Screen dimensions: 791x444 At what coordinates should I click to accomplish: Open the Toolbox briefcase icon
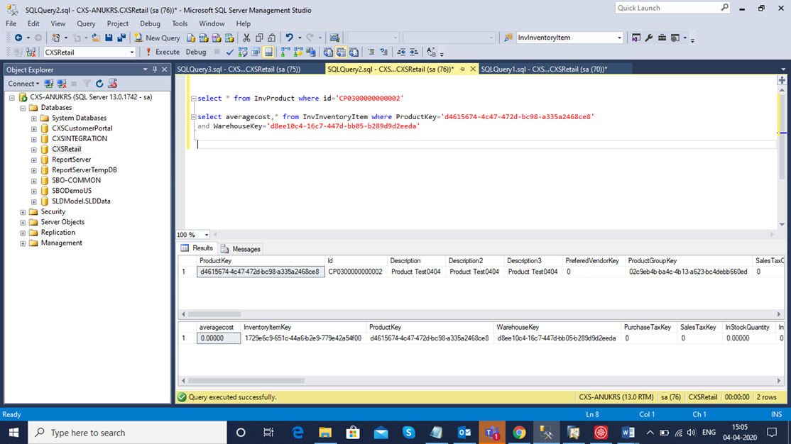click(x=662, y=38)
